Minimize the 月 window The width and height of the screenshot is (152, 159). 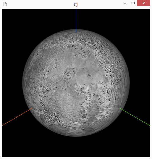pos(125,3)
